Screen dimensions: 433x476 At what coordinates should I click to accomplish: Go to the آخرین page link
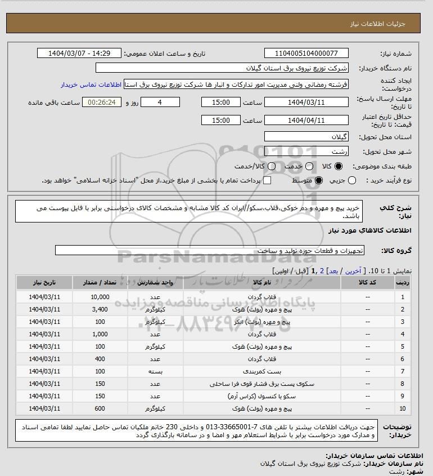353,271
